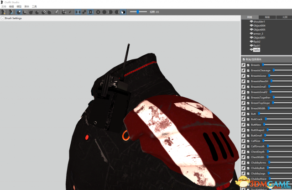Click the pencil edit icon for ButtCrack
Image resolution: width=292 pixels, height=190 pixels.
(x=243, y=119)
